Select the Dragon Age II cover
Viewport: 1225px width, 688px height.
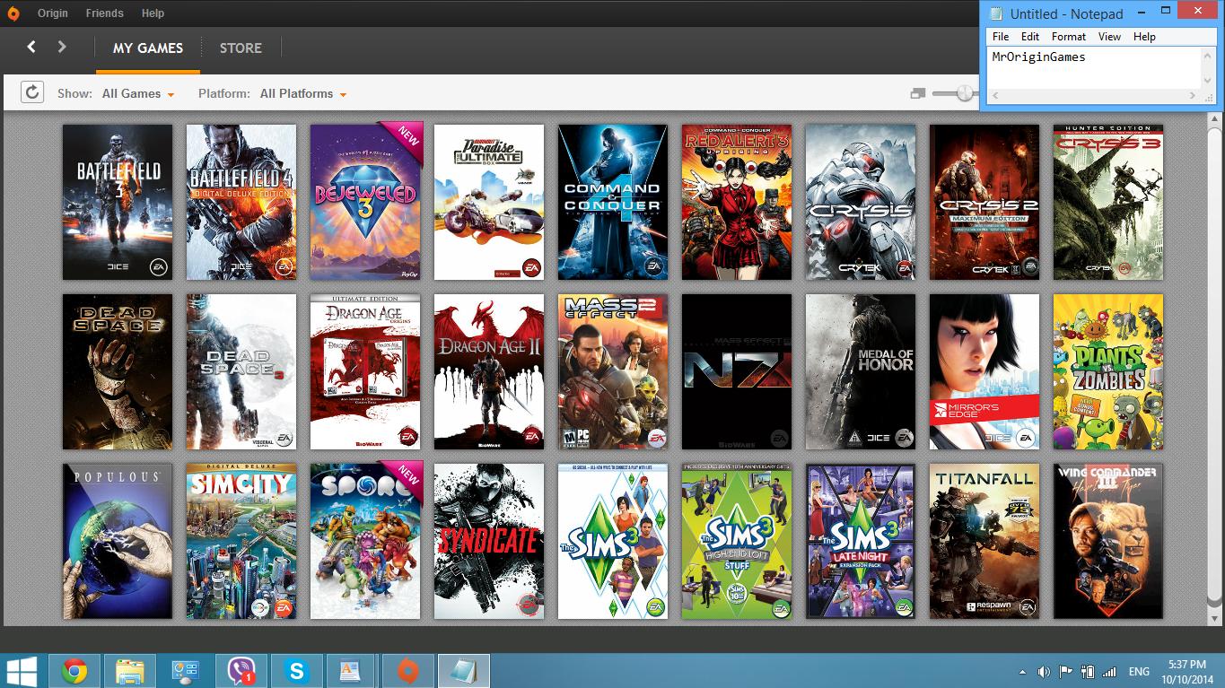(489, 371)
